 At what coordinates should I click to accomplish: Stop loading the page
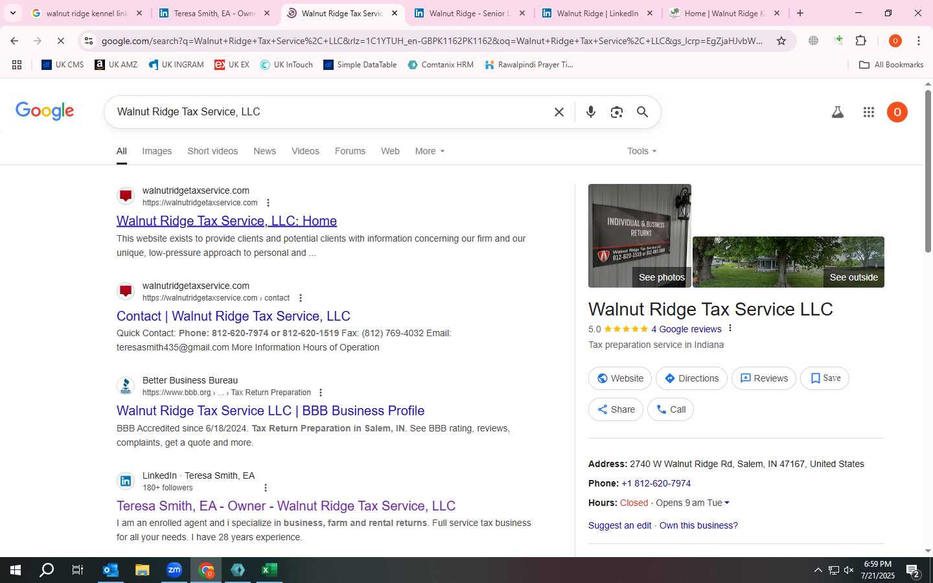pyautogui.click(x=60, y=41)
